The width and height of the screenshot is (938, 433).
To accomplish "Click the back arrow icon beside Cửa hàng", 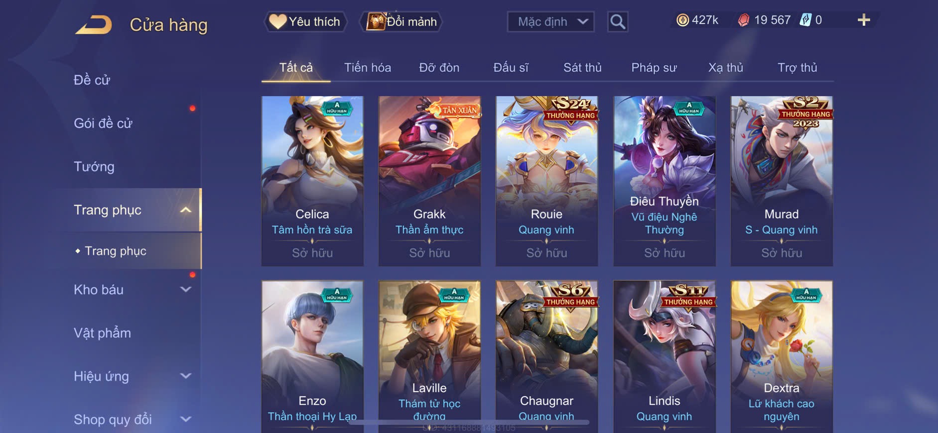I will pos(94,25).
